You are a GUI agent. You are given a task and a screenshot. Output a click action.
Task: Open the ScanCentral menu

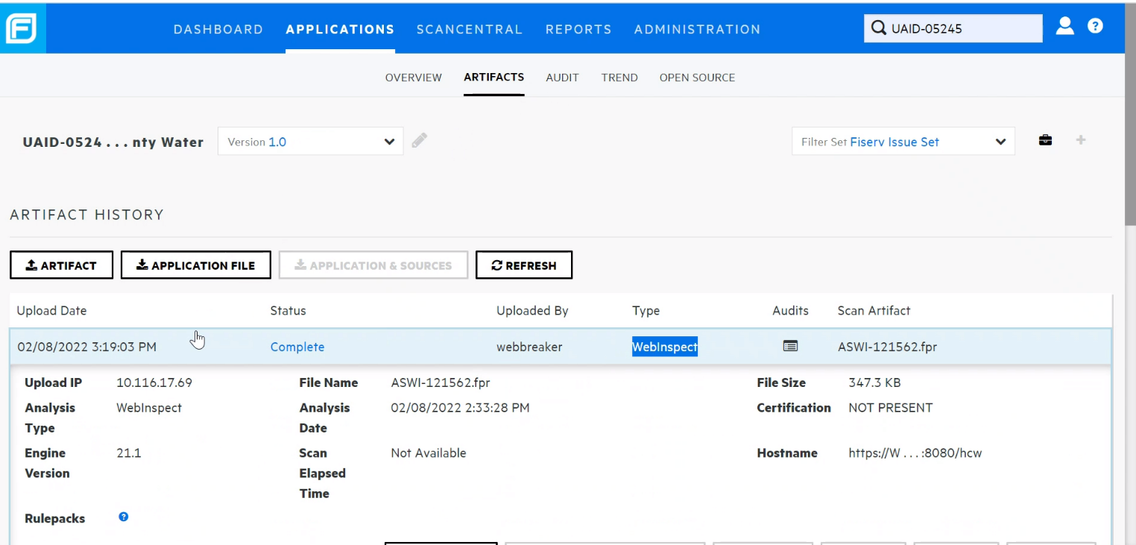[x=470, y=30]
